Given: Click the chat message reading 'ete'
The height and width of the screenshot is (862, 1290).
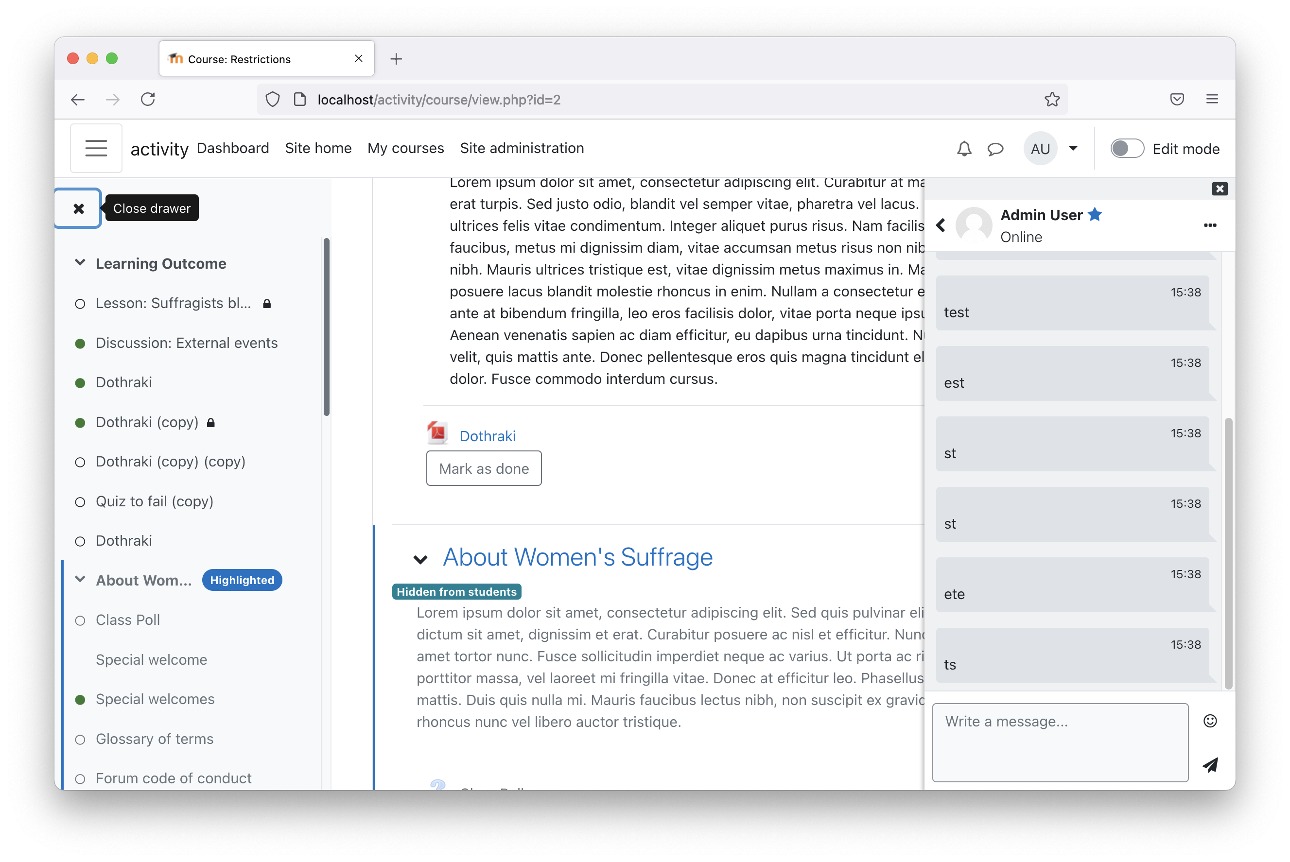Looking at the screenshot, I should [x=1072, y=585].
